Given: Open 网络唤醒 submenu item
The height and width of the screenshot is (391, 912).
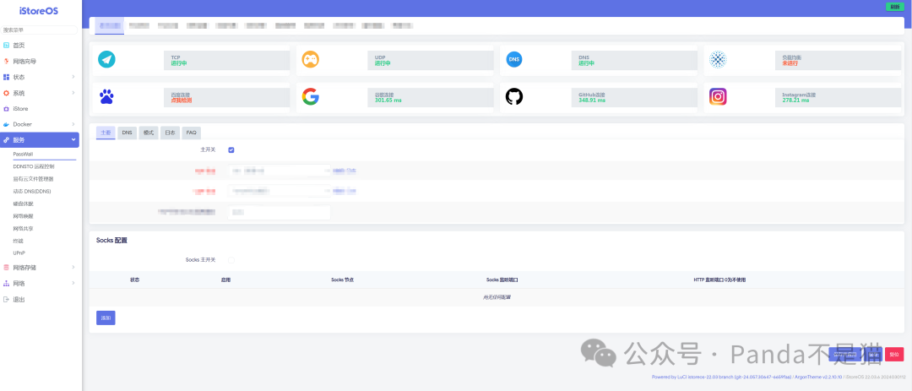Looking at the screenshot, I should tap(24, 216).
